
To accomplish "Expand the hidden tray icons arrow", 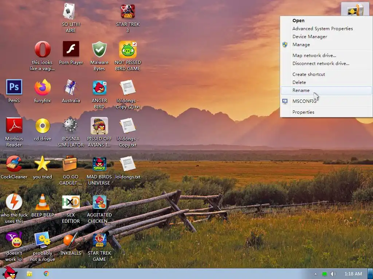I will point(315,274).
